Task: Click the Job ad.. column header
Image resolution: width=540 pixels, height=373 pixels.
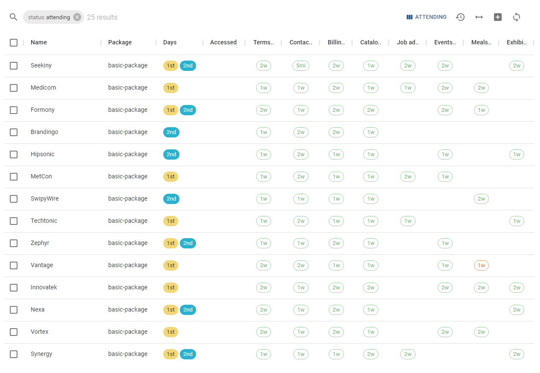Action: click(408, 42)
